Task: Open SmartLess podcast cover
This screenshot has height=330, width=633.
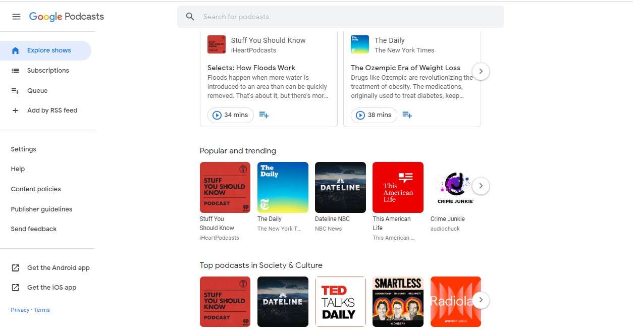Action: (398, 302)
